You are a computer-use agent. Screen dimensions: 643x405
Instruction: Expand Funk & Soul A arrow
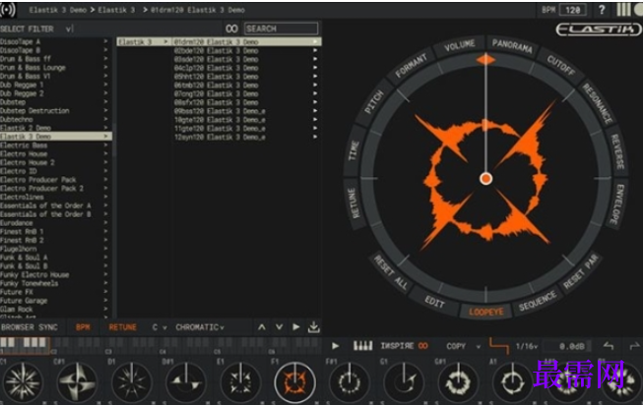[105, 258]
